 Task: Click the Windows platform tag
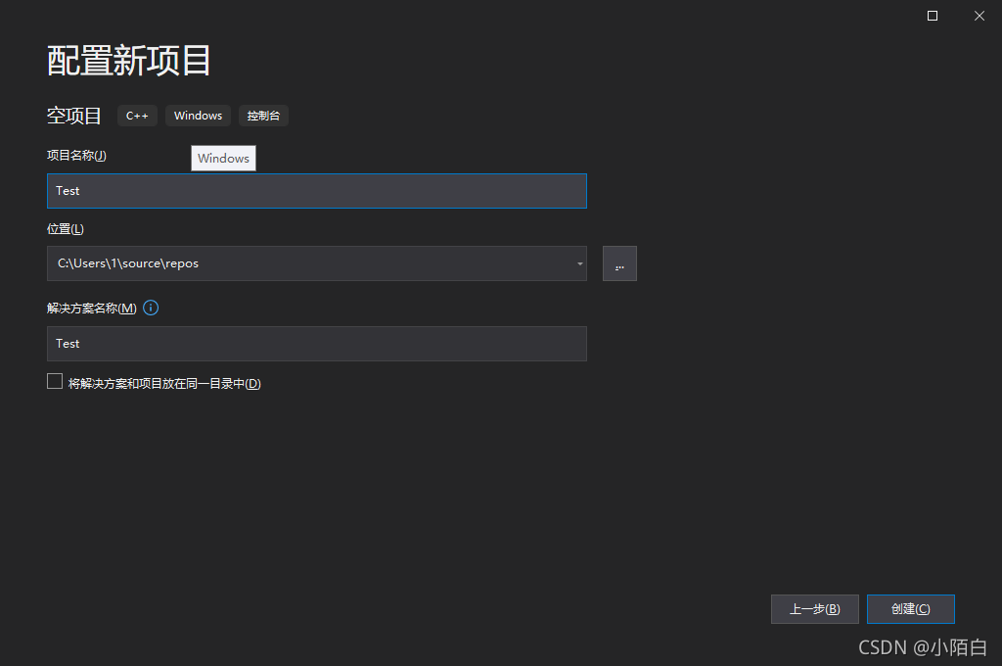click(198, 116)
